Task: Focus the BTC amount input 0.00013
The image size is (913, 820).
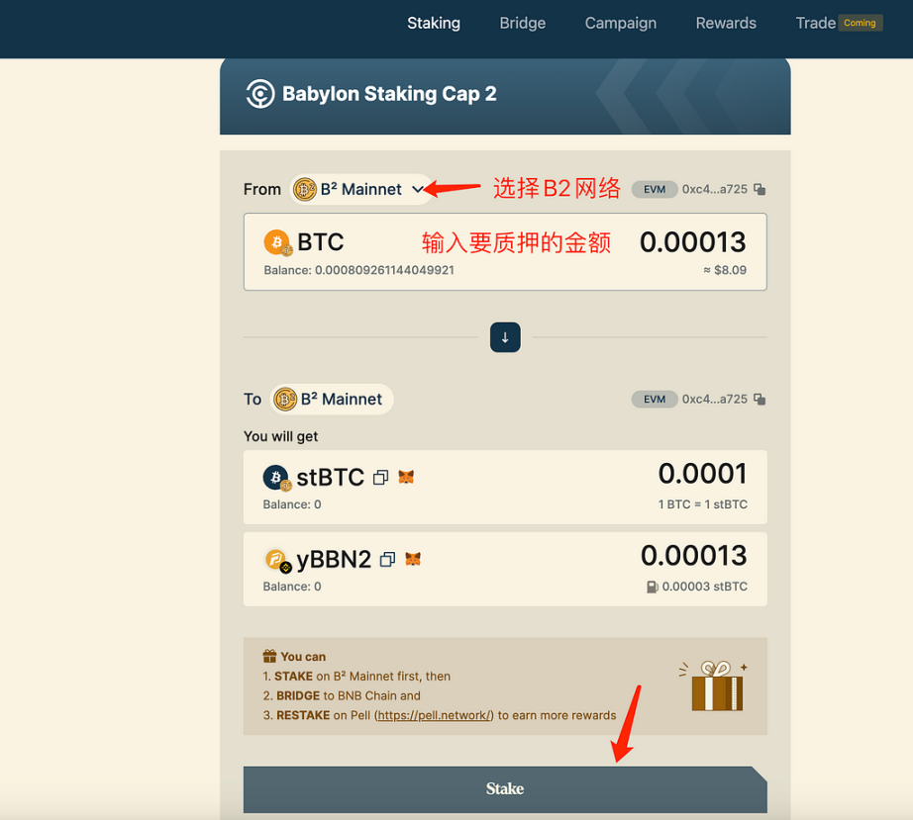Action: pyautogui.click(x=692, y=242)
